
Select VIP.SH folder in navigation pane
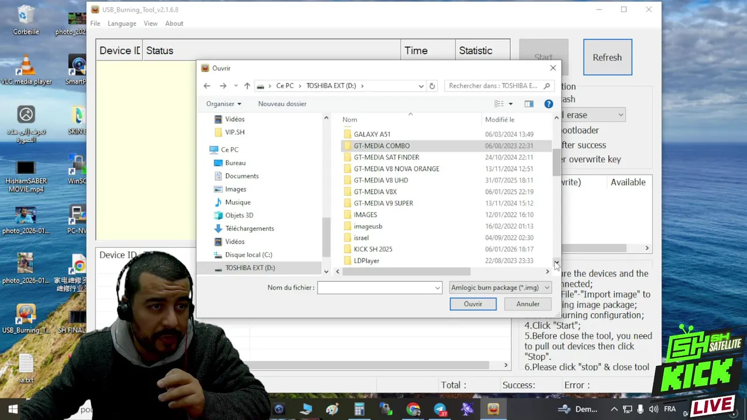pyautogui.click(x=235, y=132)
